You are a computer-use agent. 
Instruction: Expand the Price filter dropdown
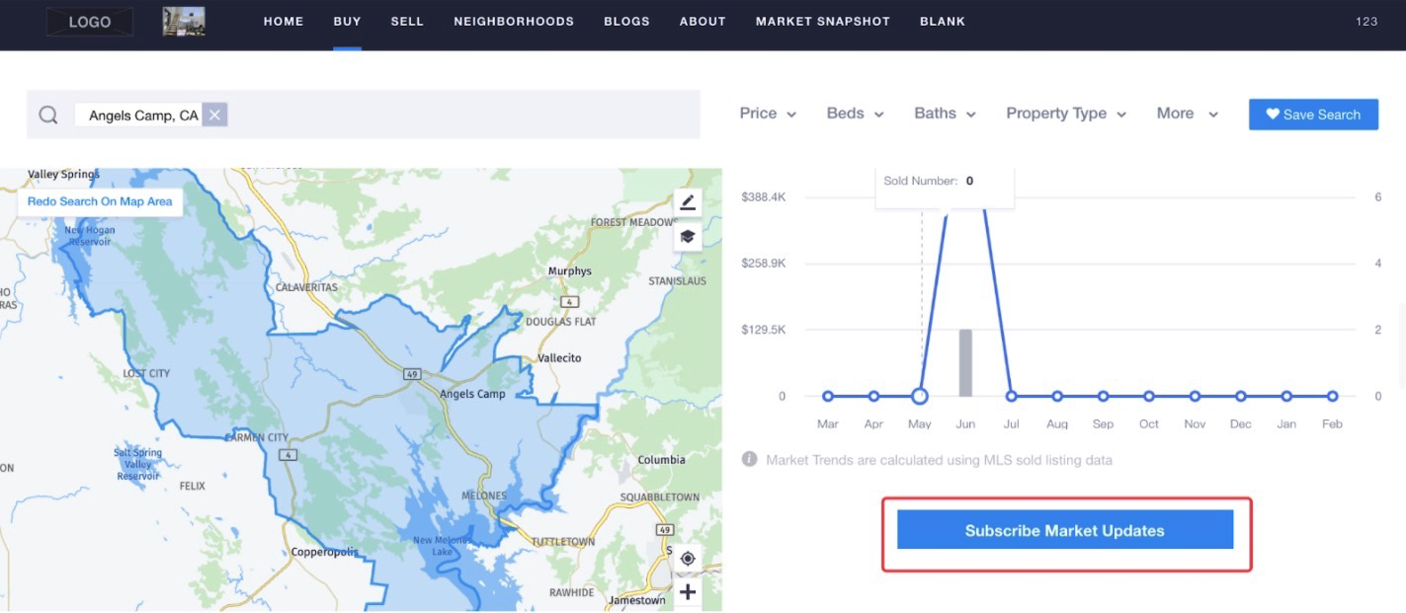[x=768, y=114]
